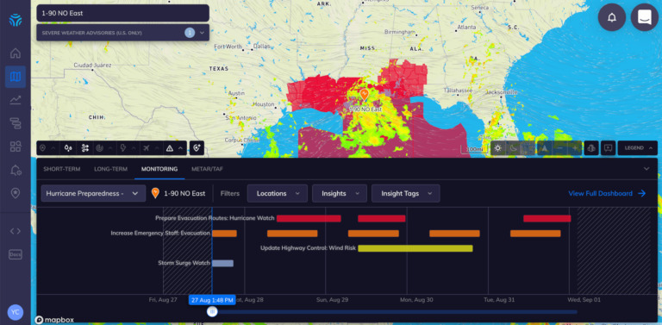Click the timeline slider handle

pyautogui.click(x=212, y=312)
